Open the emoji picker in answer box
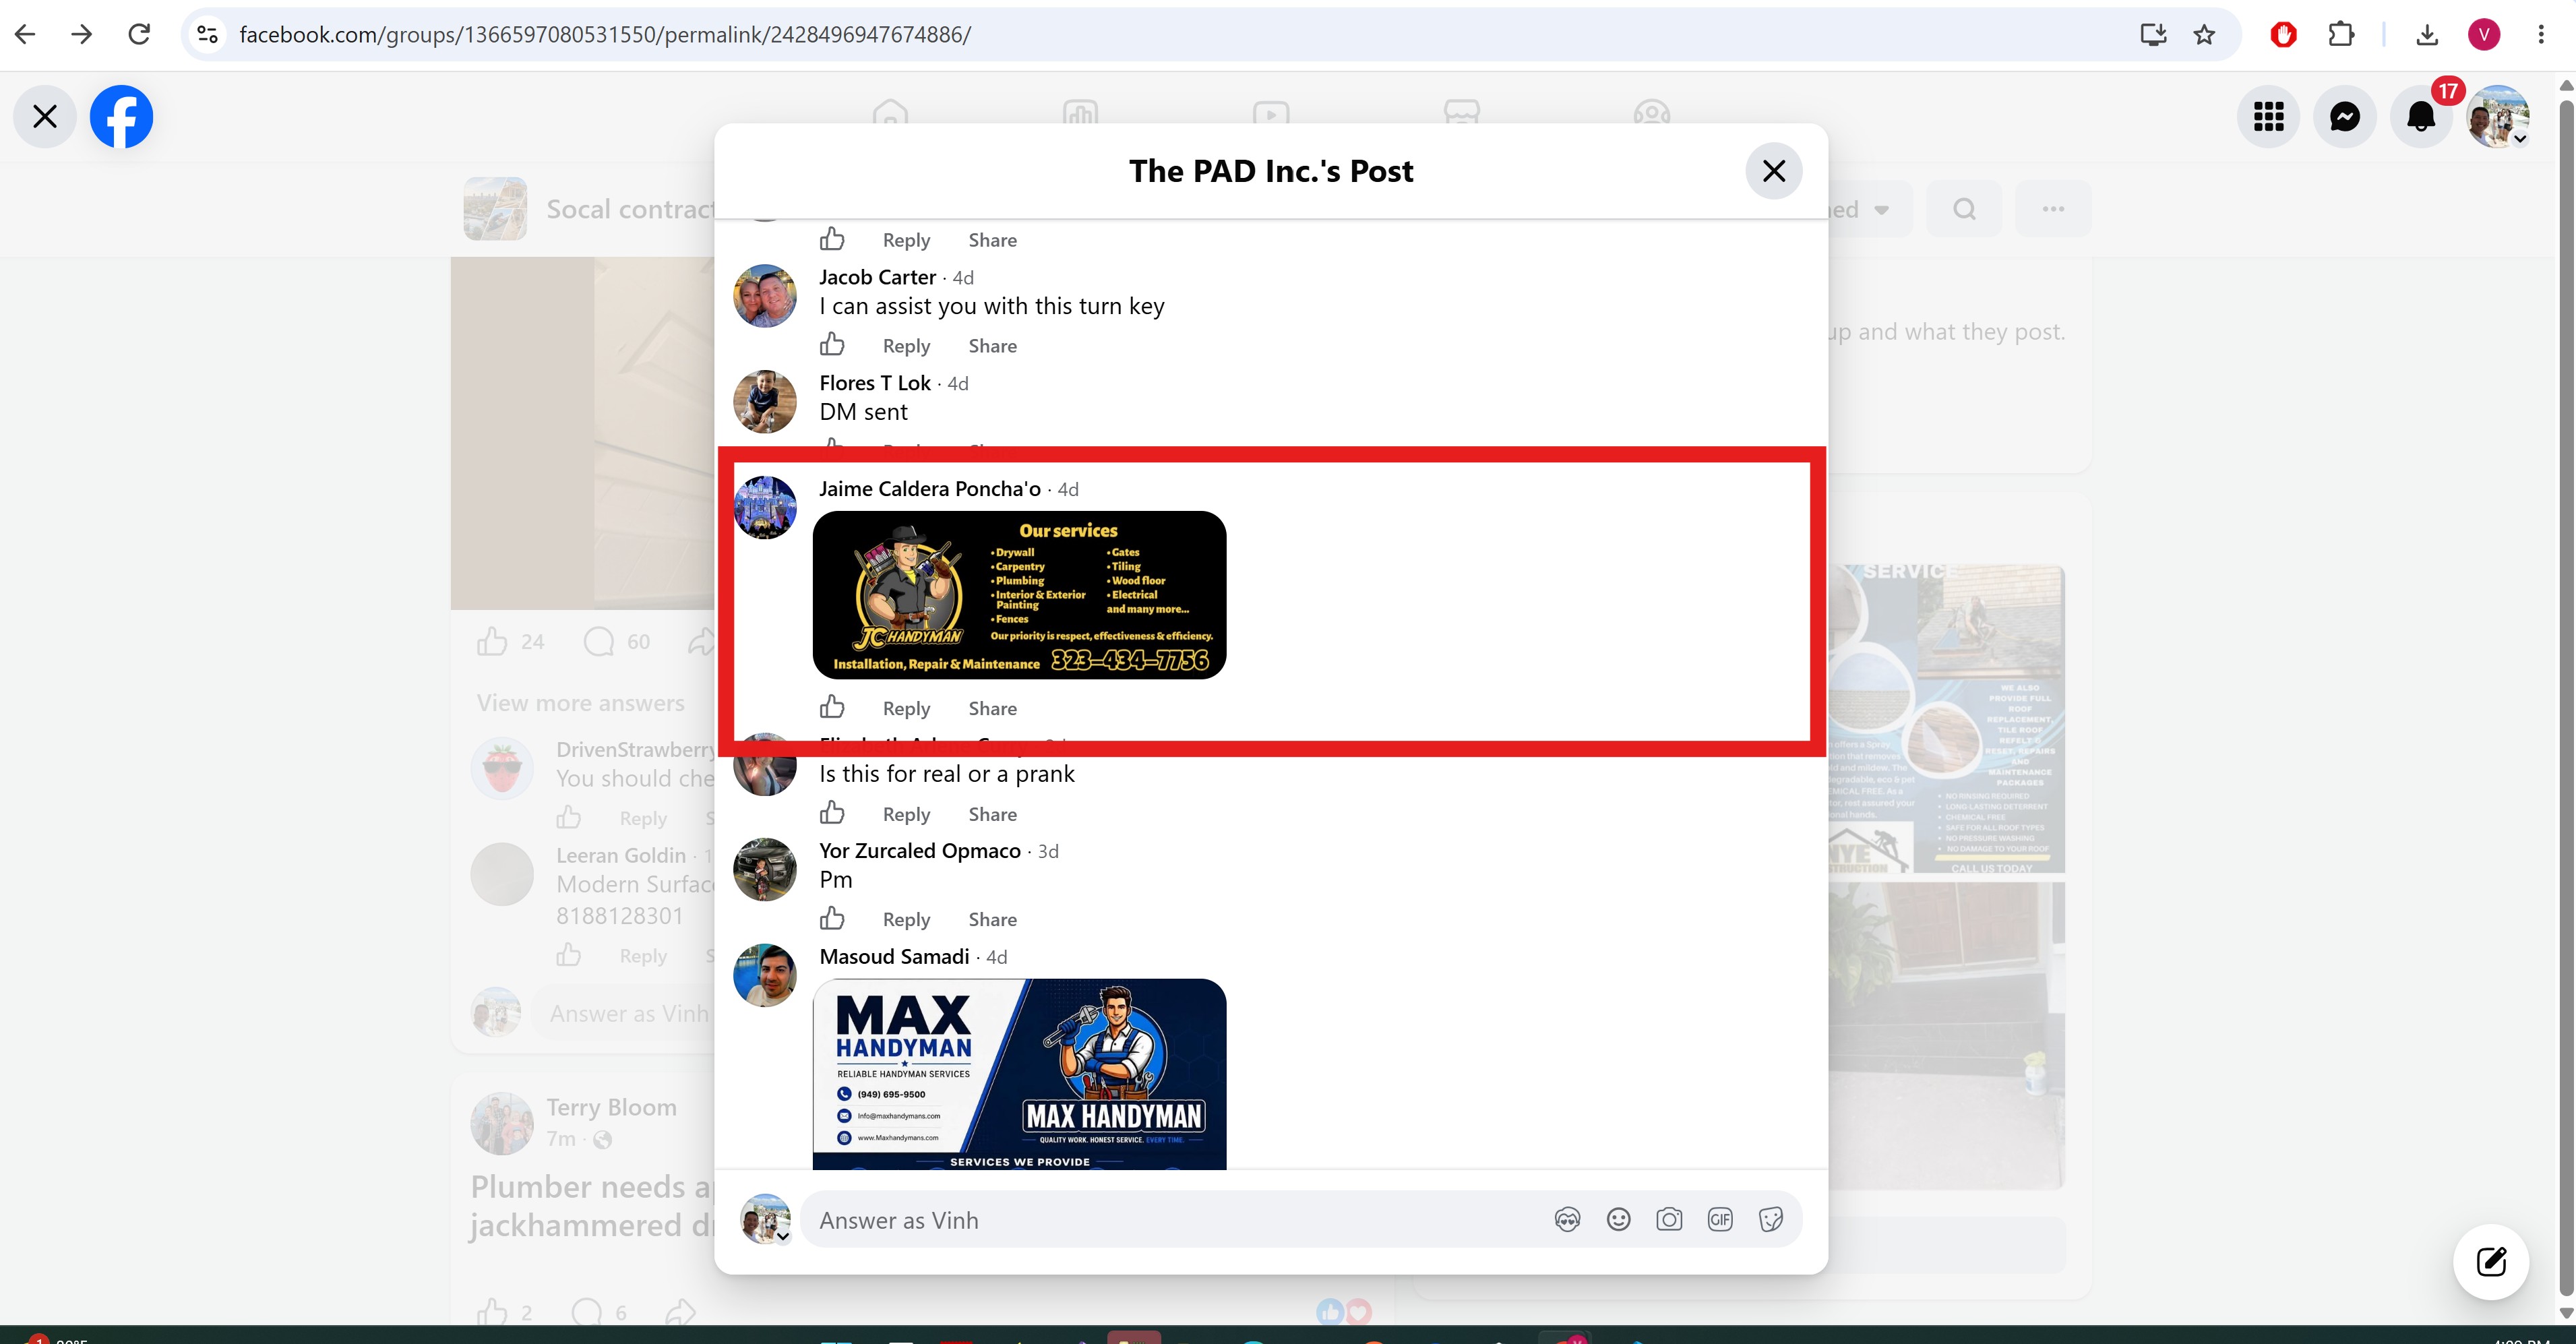Screen dimensions: 2576x1344 click(1618, 1220)
